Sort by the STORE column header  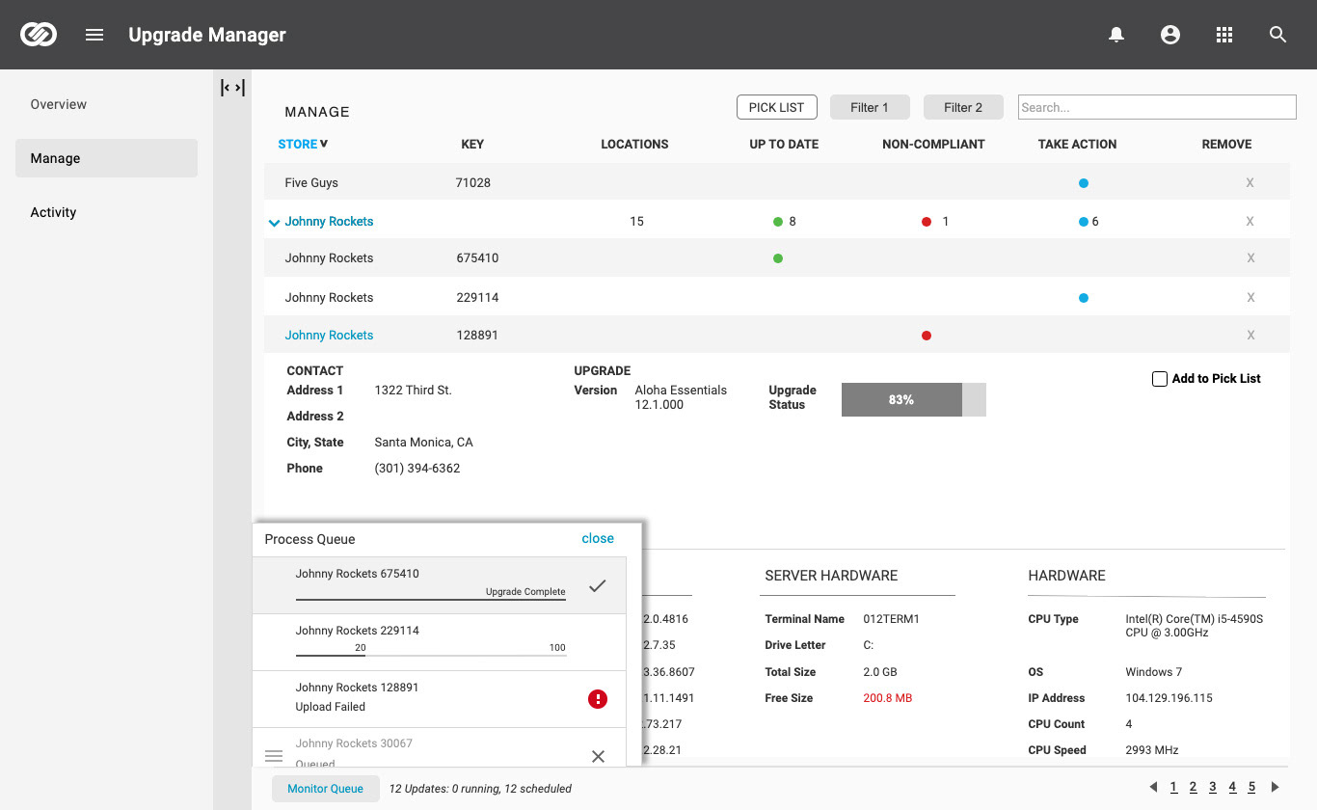point(303,144)
